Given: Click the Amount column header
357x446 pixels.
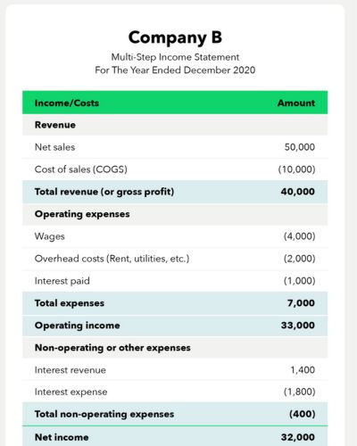Looking at the screenshot, I should click(x=296, y=103).
